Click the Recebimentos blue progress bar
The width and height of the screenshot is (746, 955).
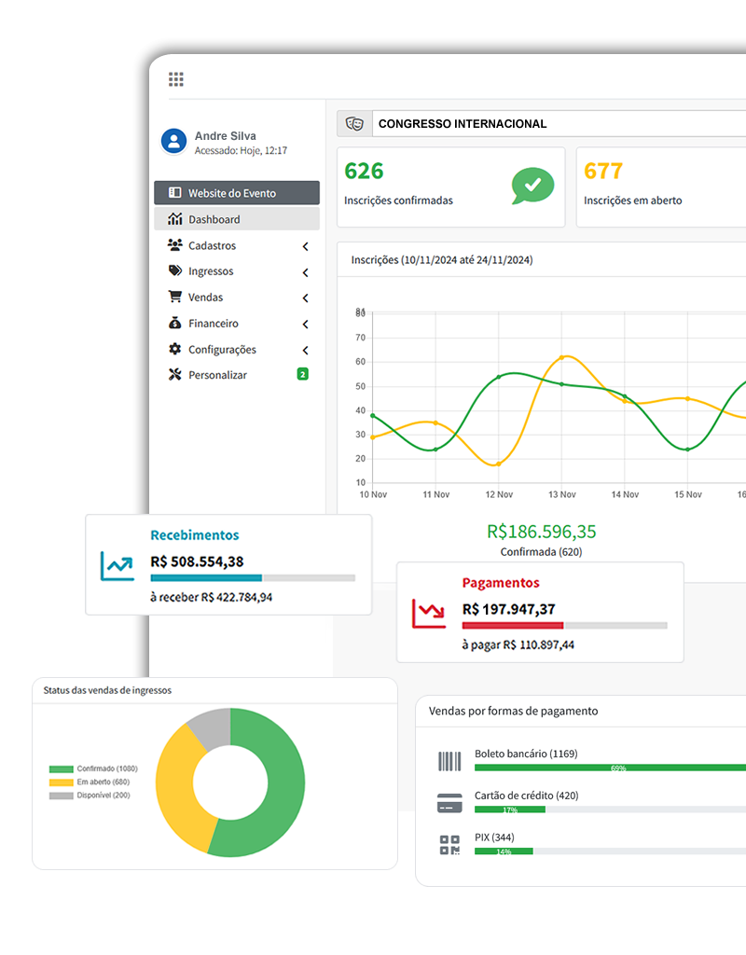tap(206, 578)
